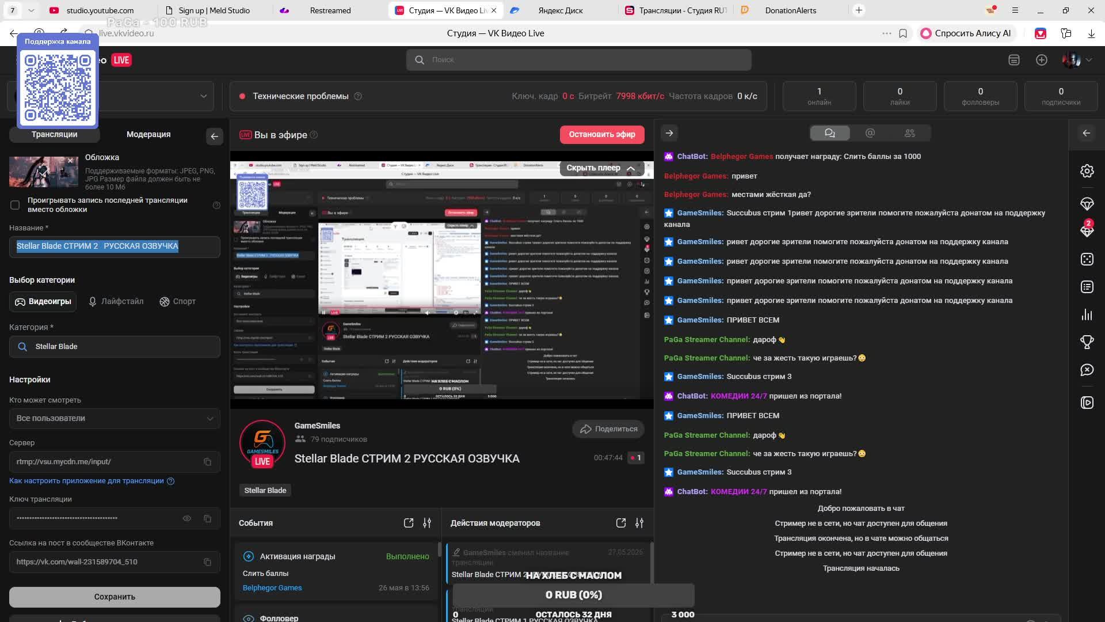The height and width of the screenshot is (622, 1105).
Task: Expand the channel selector dropdown chevron
Action: pos(203,96)
